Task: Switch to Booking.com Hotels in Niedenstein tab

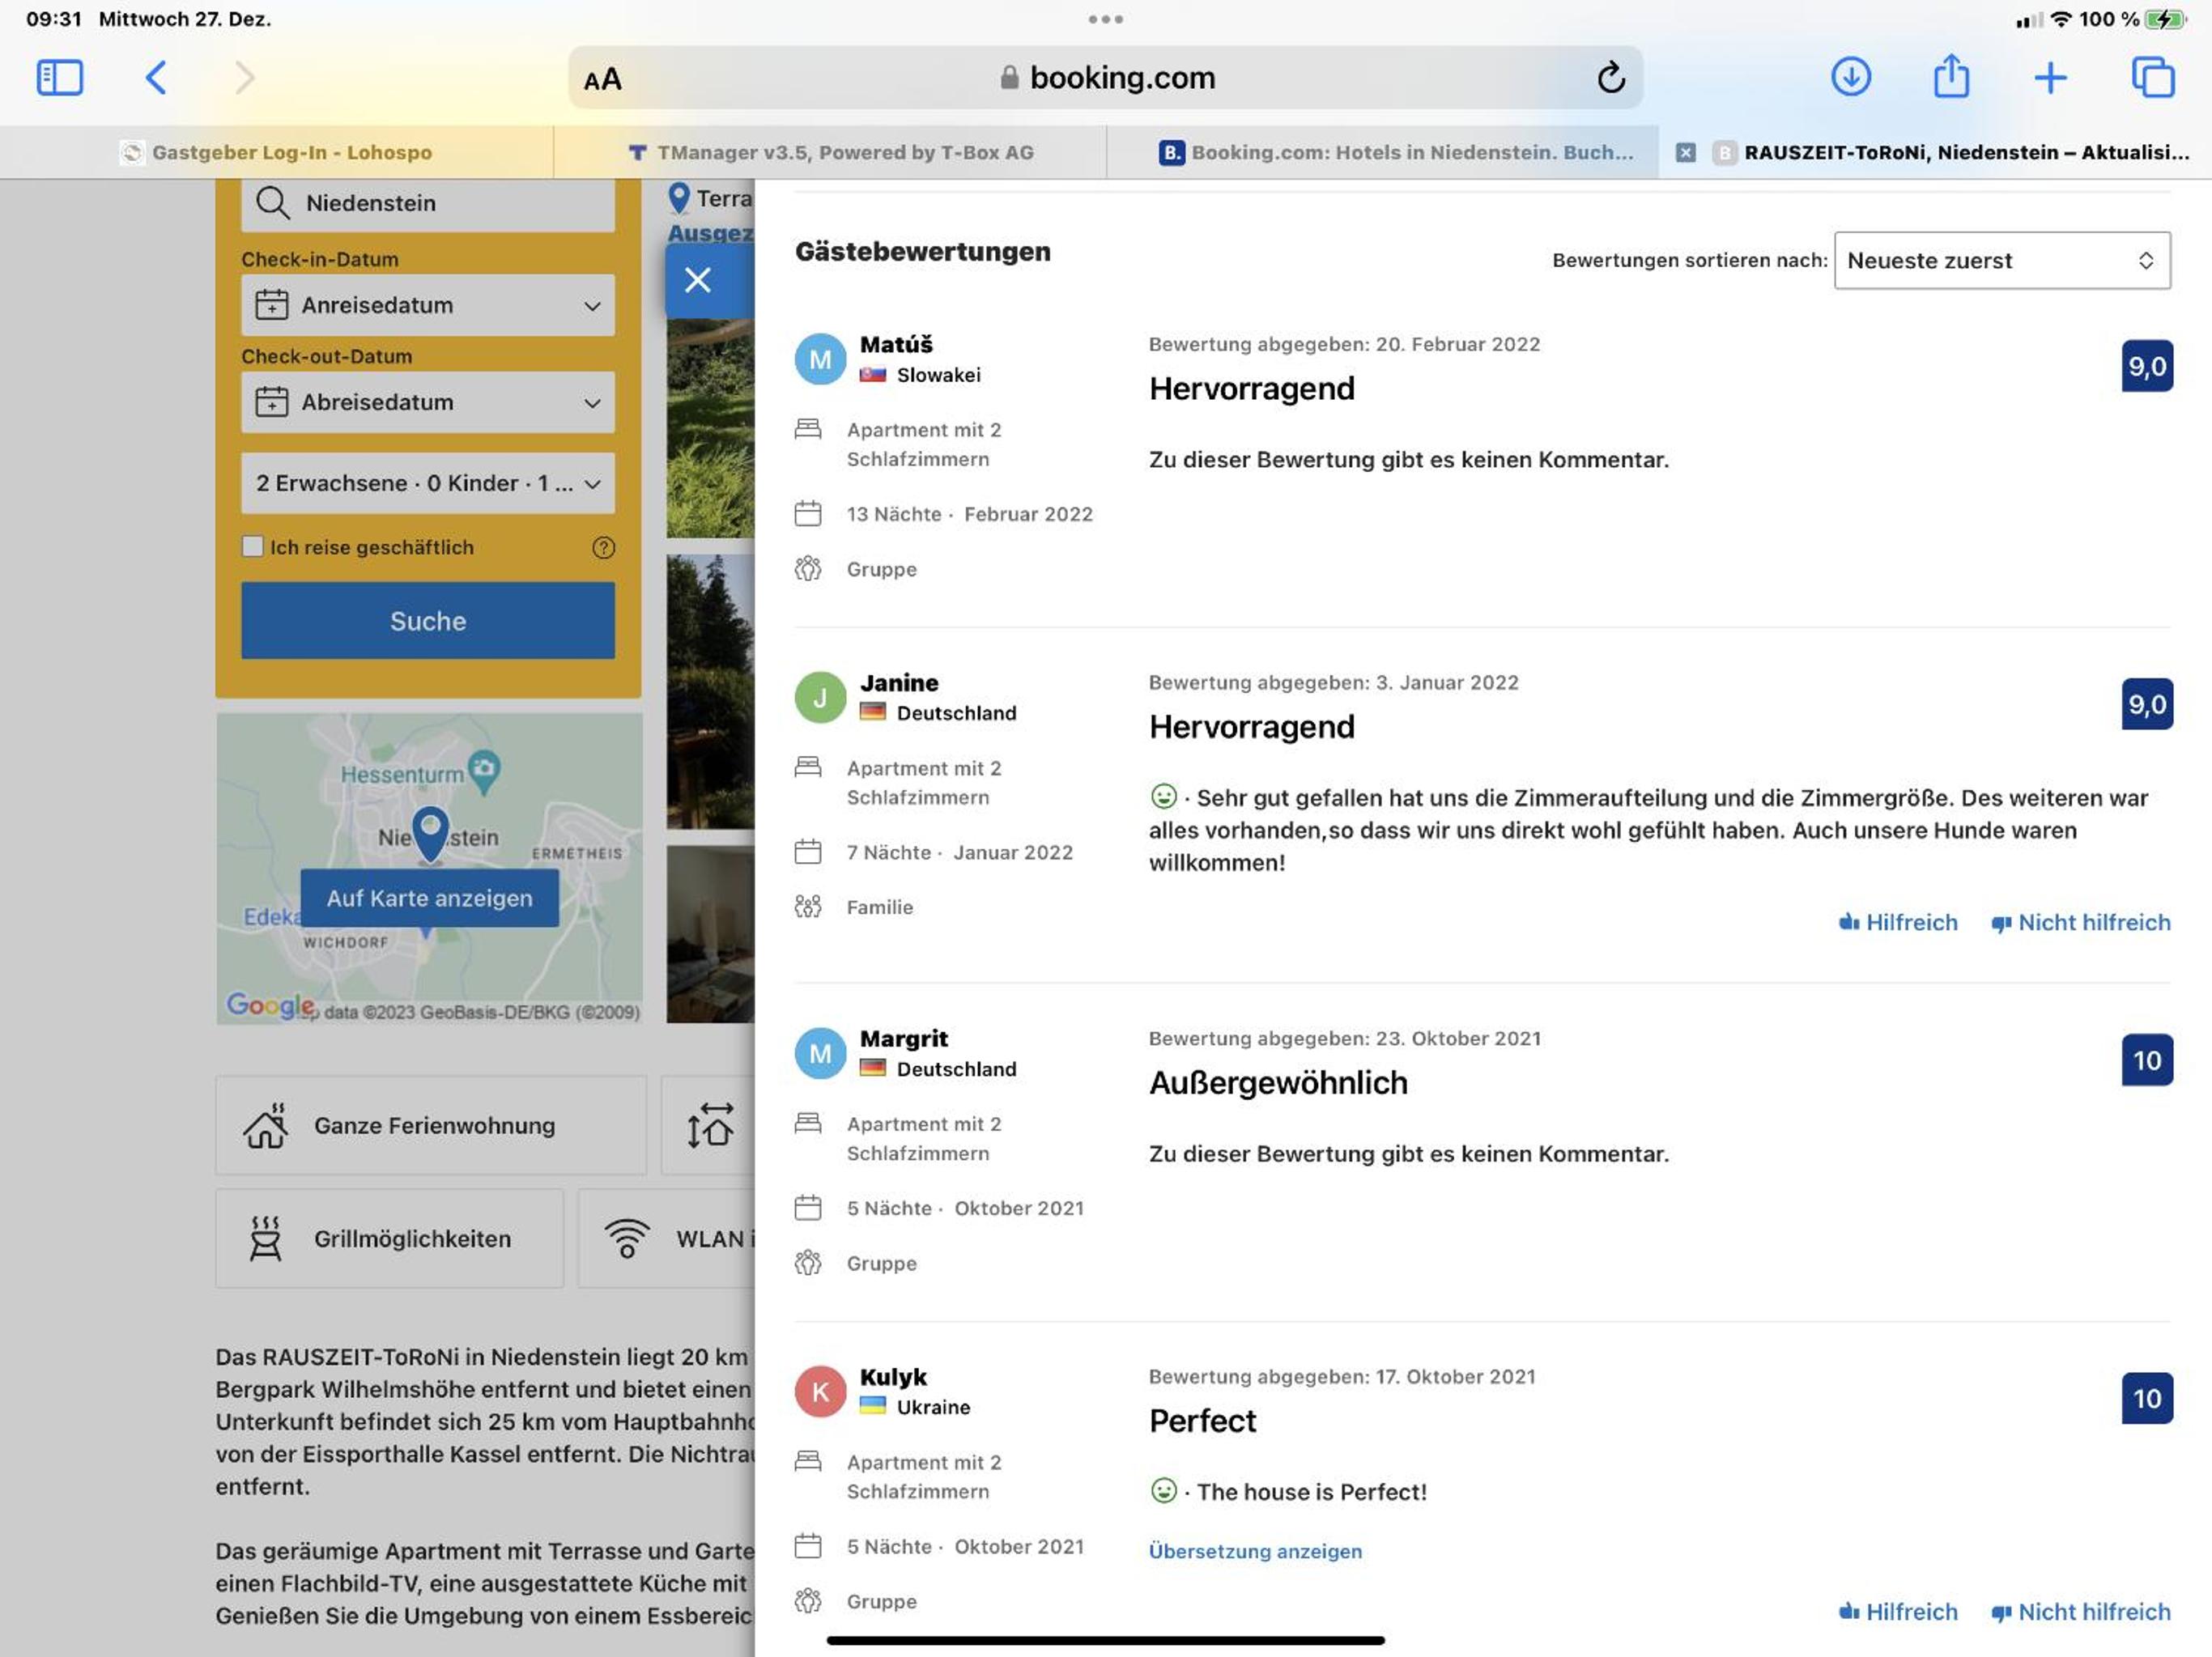Action: pos(1382,152)
